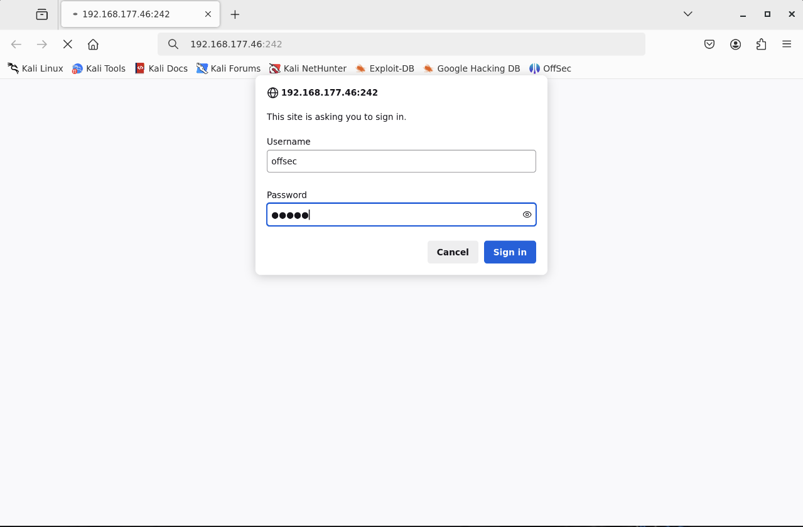803x527 pixels.
Task: Open the list all tabs dropdown
Action: pos(687,14)
